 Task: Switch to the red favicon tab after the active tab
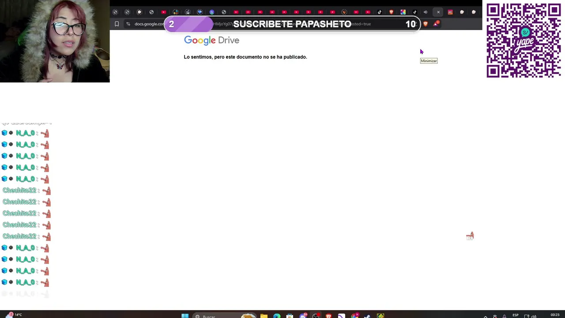[450, 12]
